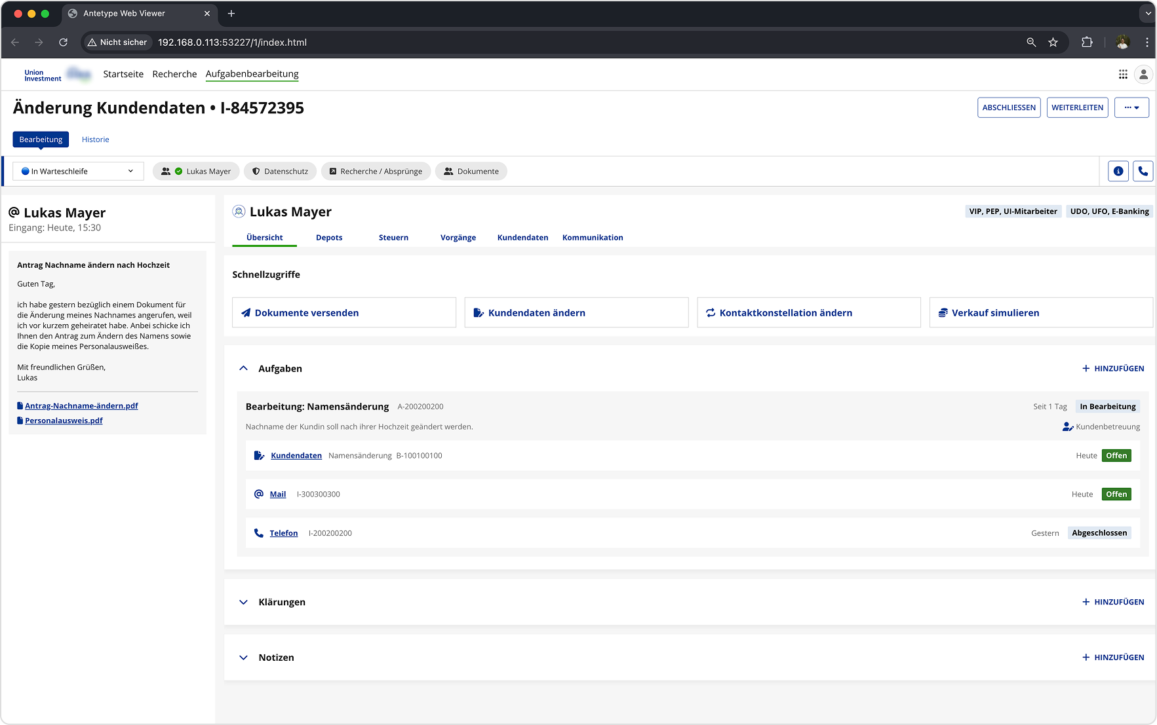1157x725 pixels.
Task: Click Kontaktkonstellation ändern quick action
Action: click(809, 312)
